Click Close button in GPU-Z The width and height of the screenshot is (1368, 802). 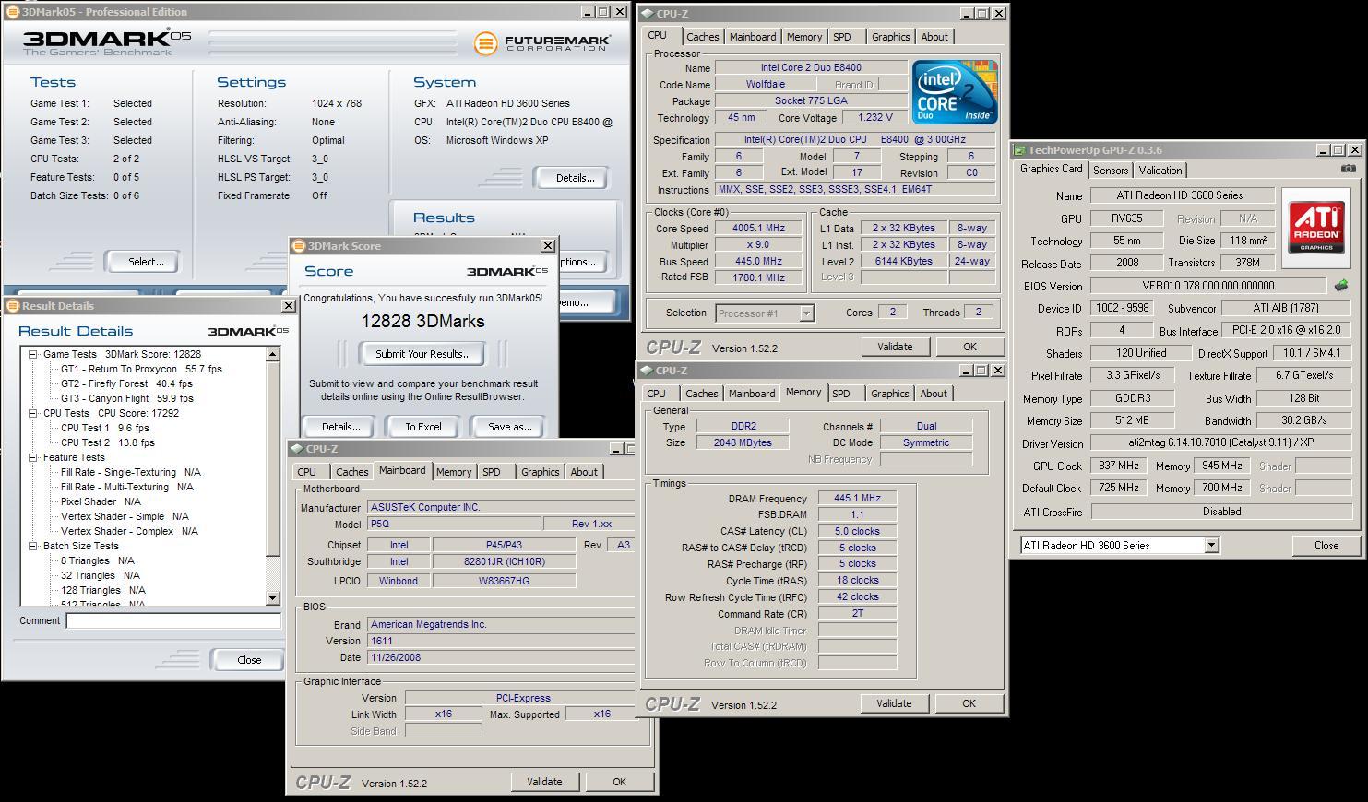coord(1326,546)
